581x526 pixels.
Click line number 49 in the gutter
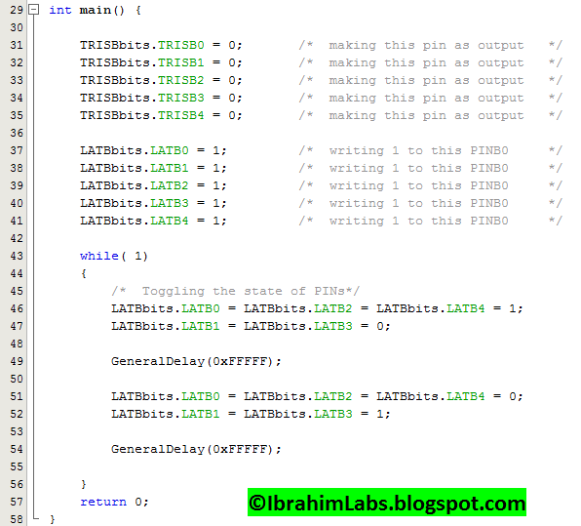tap(17, 361)
